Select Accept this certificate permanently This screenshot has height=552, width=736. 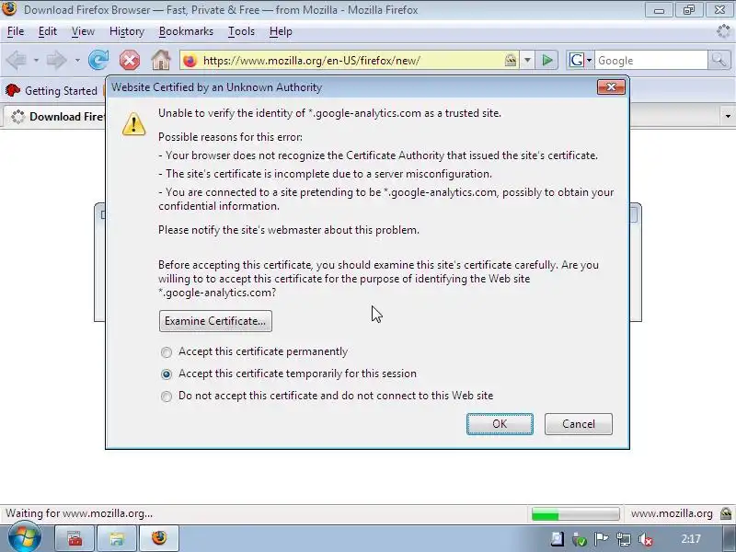pyautogui.click(x=167, y=352)
